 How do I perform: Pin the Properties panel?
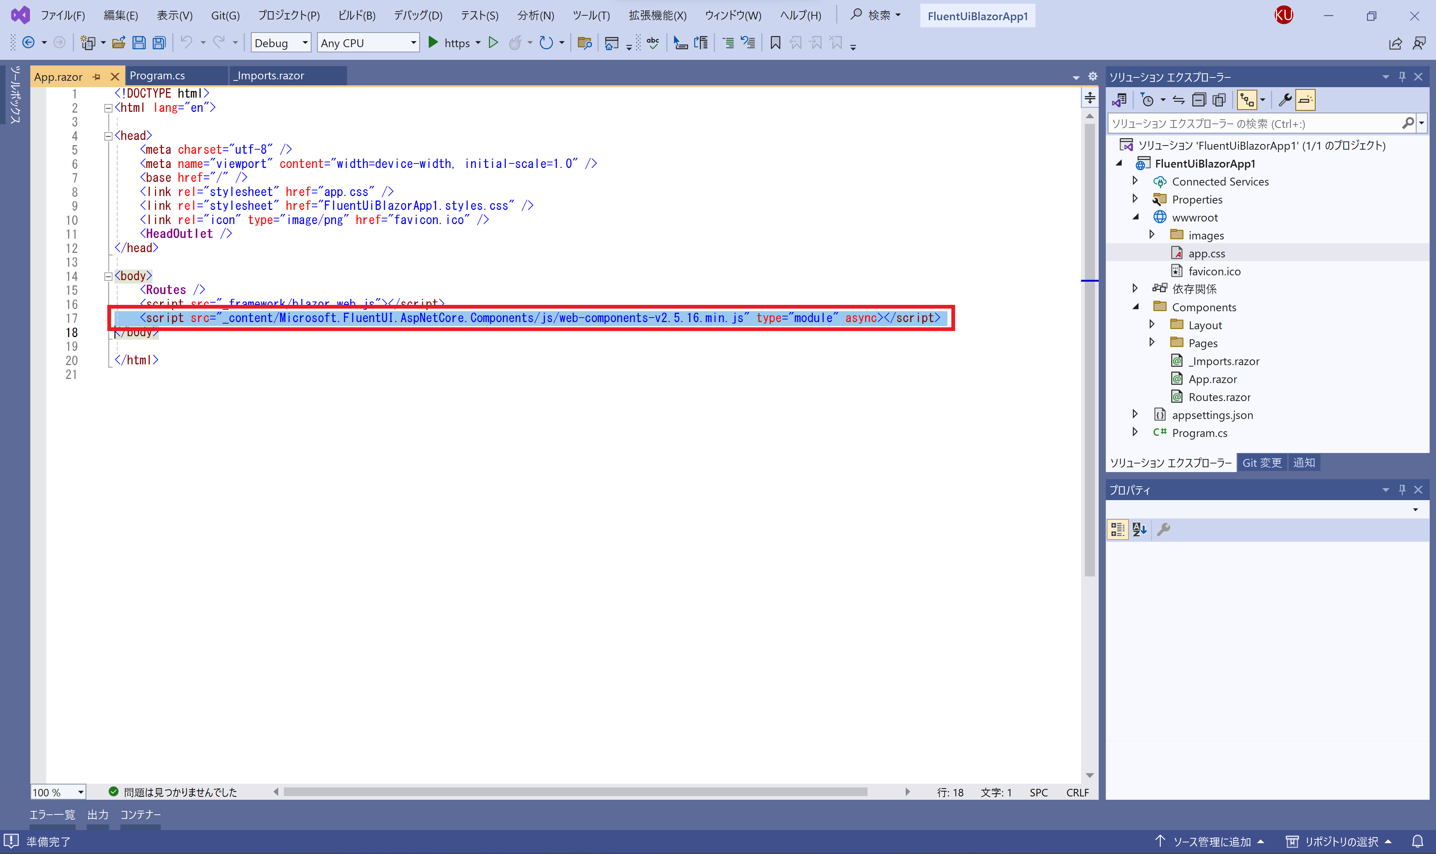[x=1402, y=490]
